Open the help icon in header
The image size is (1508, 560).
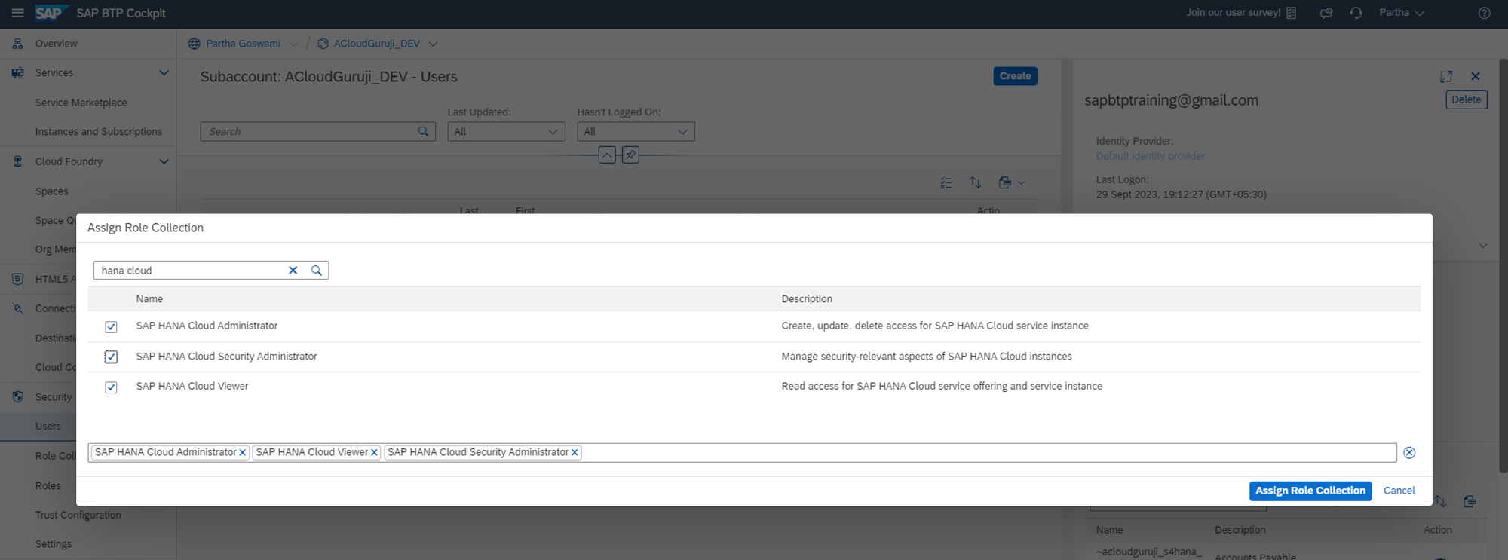click(x=1484, y=13)
